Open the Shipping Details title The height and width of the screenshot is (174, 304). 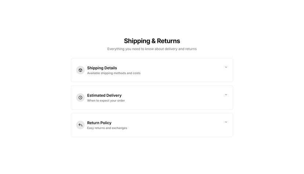(x=102, y=68)
